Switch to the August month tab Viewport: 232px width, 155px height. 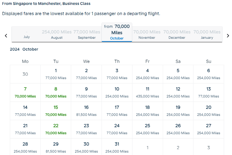tap(57, 34)
